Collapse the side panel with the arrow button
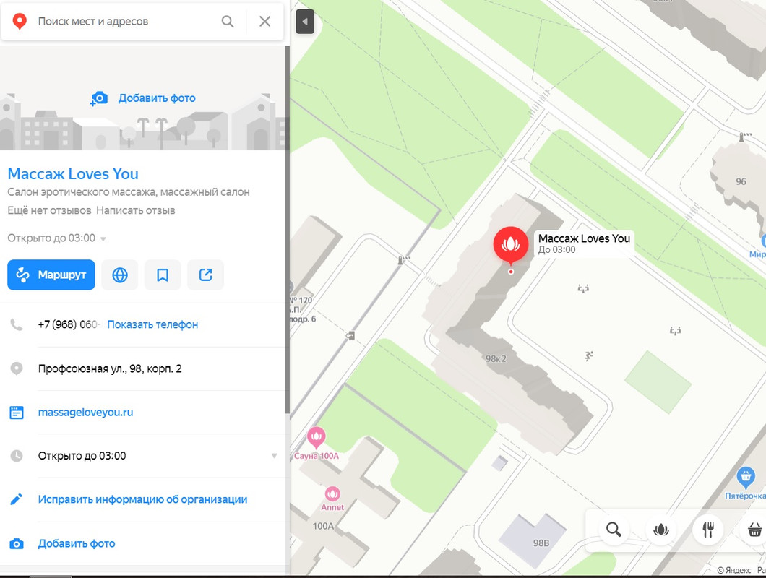 pos(305,22)
